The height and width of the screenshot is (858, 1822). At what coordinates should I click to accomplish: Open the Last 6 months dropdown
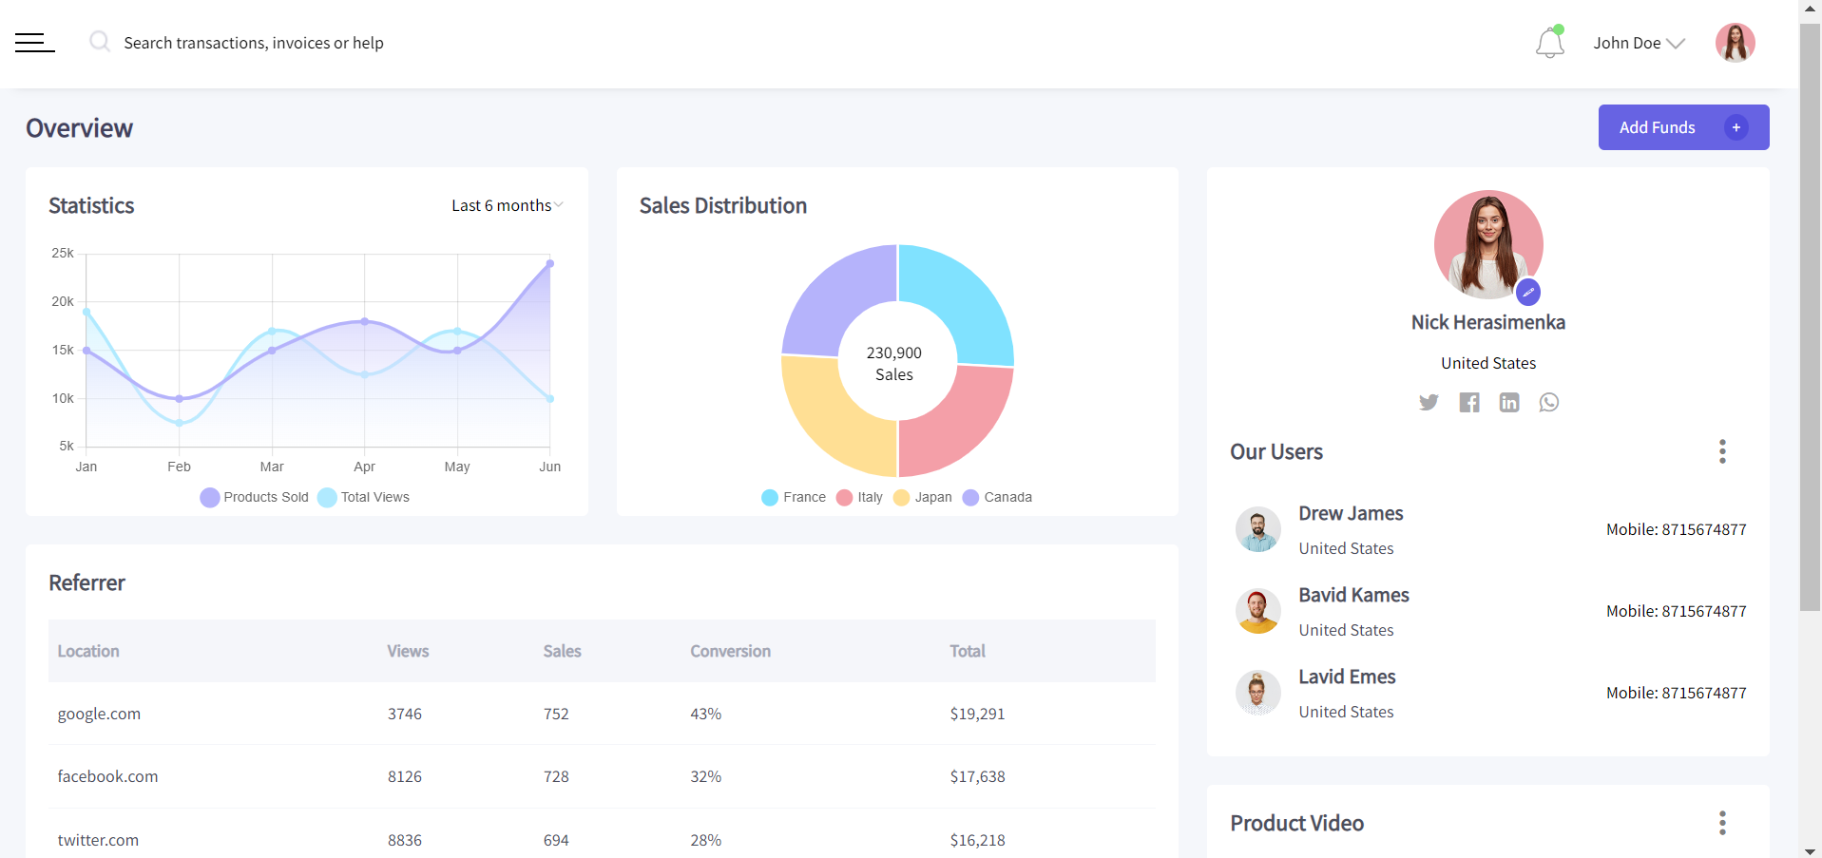pyautogui.click(x=507, y=204)
